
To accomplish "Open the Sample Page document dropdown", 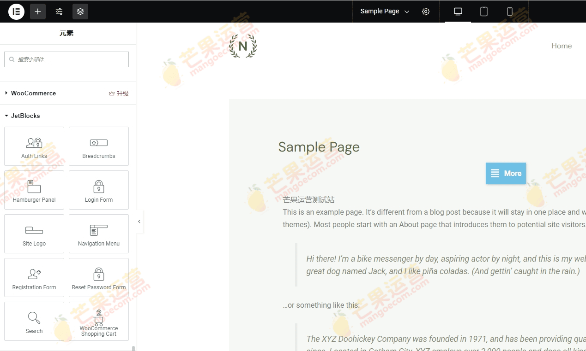I will coord(385,12).
